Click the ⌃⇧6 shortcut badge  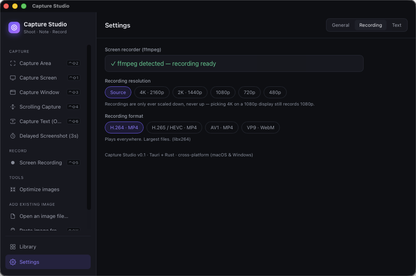[x=73, y=122]
